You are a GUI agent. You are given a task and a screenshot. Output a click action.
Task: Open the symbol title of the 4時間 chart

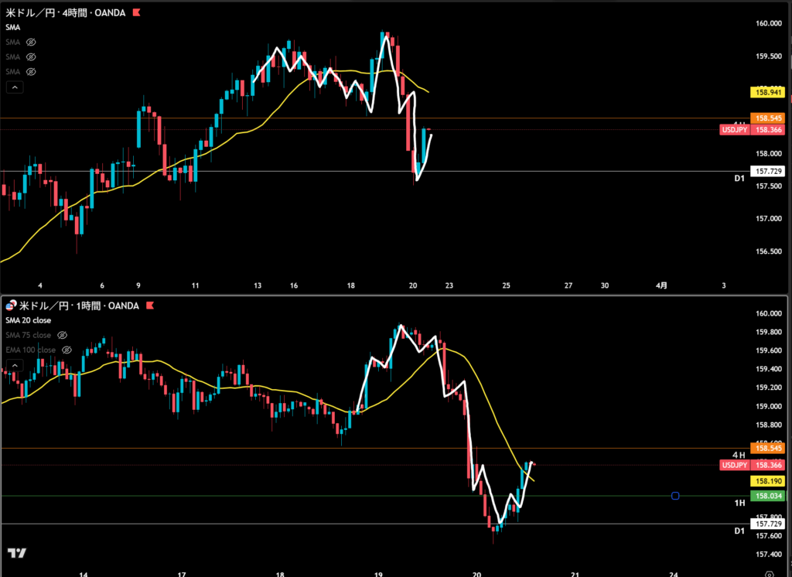click(x=65, y=13)
